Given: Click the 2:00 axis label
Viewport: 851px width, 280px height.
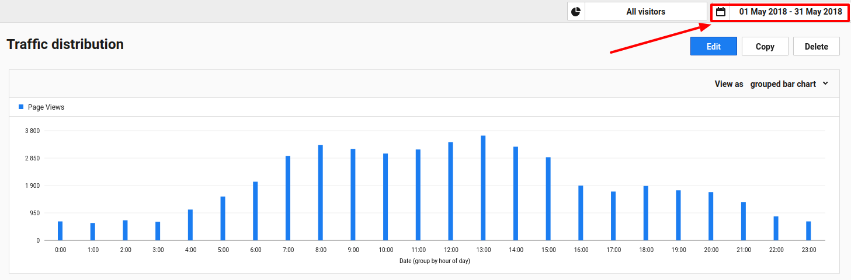Looking at the screenshot, I should pos(125,250).
